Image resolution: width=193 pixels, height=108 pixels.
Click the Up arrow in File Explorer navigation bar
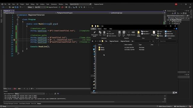click(x=100, y=41)
